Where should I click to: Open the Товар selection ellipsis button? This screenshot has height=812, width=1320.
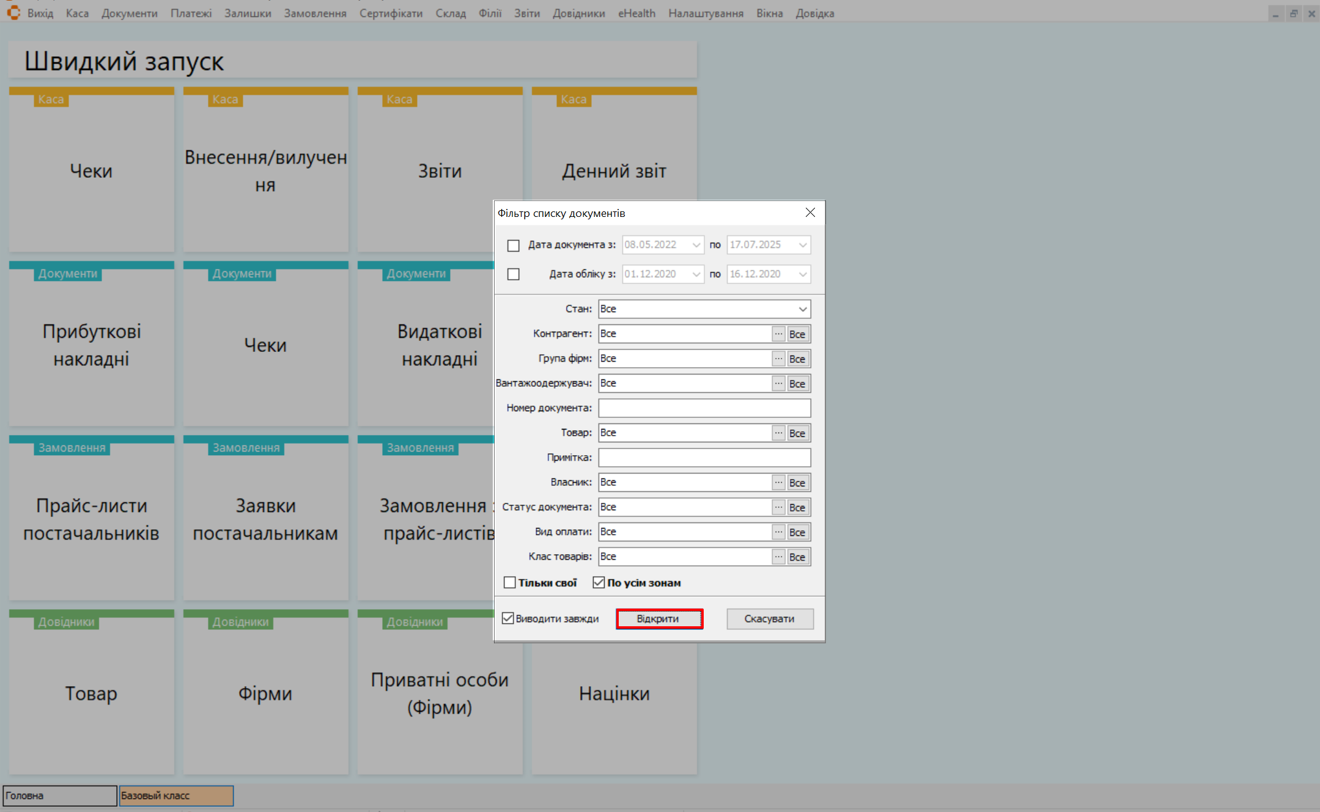click(x=778, y=433)
